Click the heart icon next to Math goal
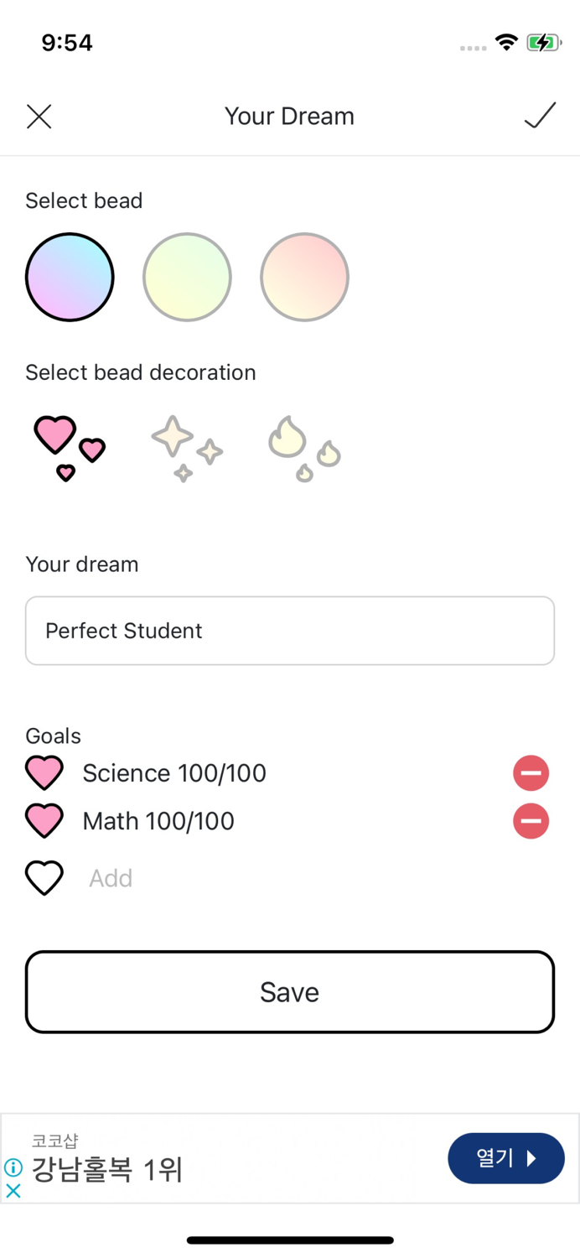 (x=44, y=820)
